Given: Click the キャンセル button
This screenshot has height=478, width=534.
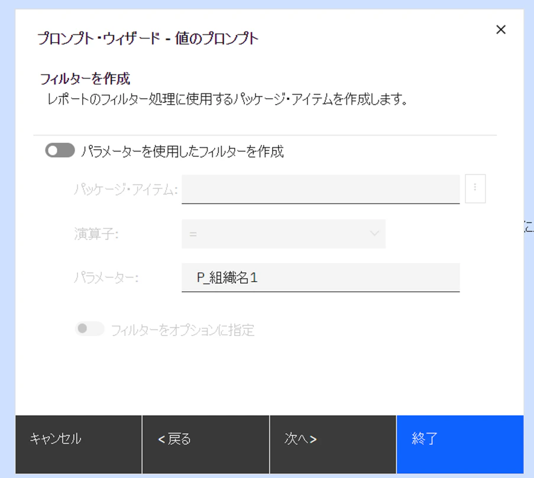Looking at the screenshot, I should [78, 444].
